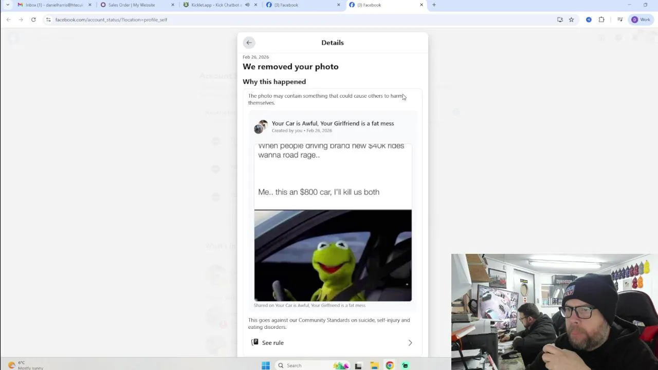Click the install/cast icon in address bar
This screenshot has width=658, height=370.
pyautogui.click(x=560, y=20)
